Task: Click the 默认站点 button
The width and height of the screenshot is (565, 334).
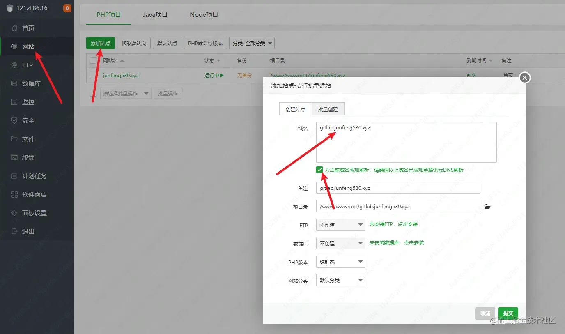Action: point(167,43)
